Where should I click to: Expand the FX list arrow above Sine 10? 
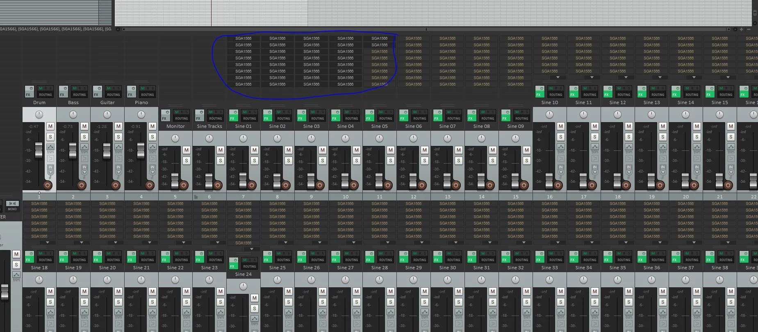pyautogui.click(x=558, y=77)
